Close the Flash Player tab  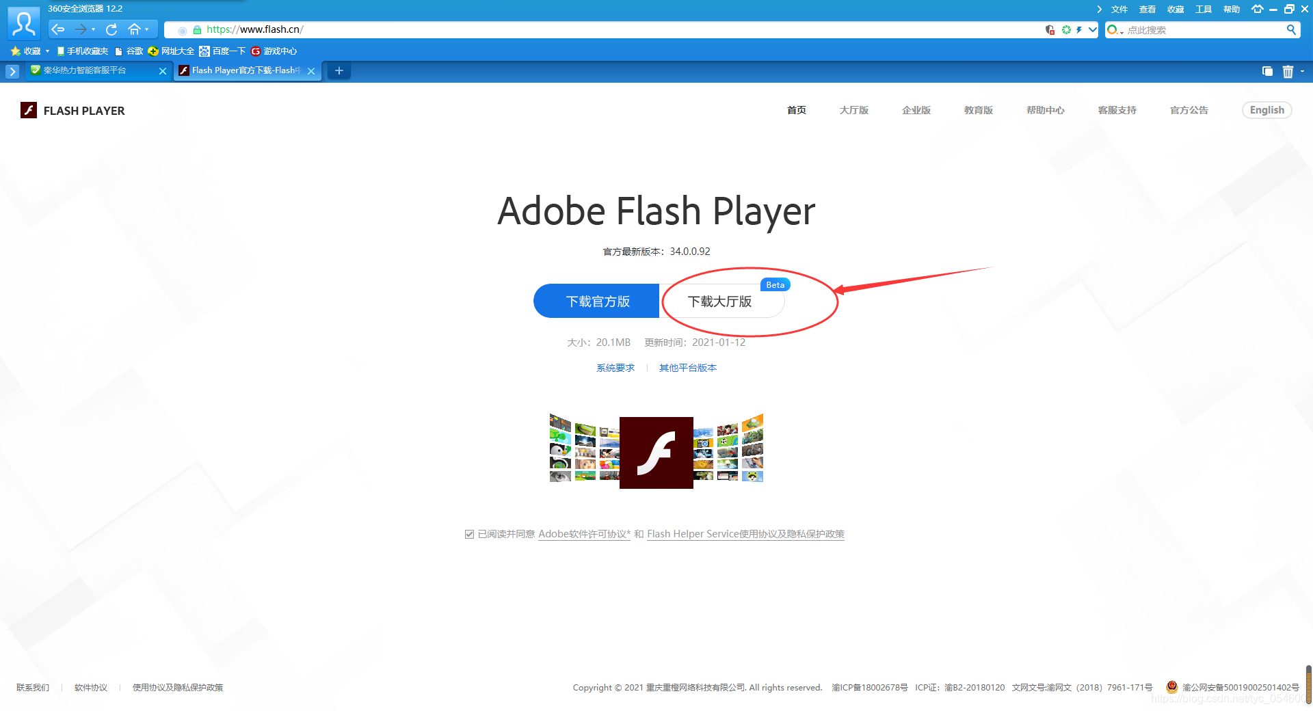click(311, 71)
